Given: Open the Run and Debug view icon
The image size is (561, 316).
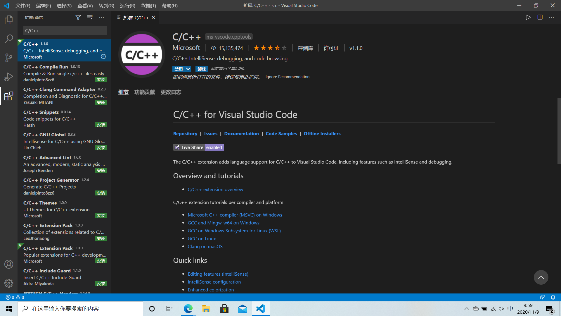Looking at the screenshot, I should tap(9, 77).
